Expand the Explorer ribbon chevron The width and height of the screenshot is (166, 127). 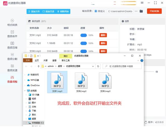click(138, 61)
